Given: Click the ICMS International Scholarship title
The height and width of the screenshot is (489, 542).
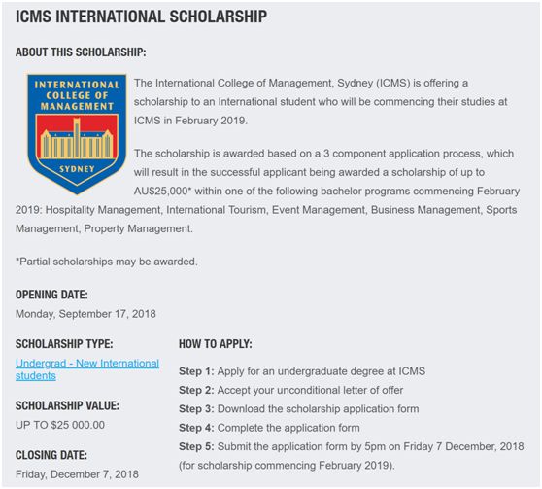Looking at the screenshot, I should click(141, 17).
